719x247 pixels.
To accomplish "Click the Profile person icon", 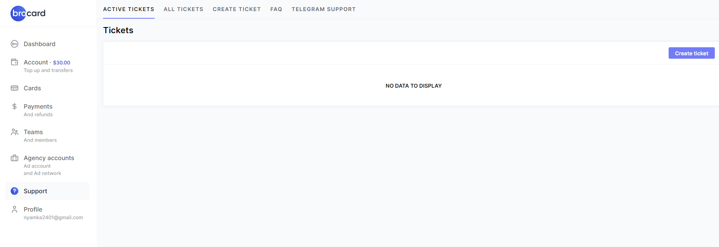I will pos(15,209).
